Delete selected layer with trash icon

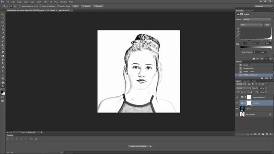coord(271,134)
